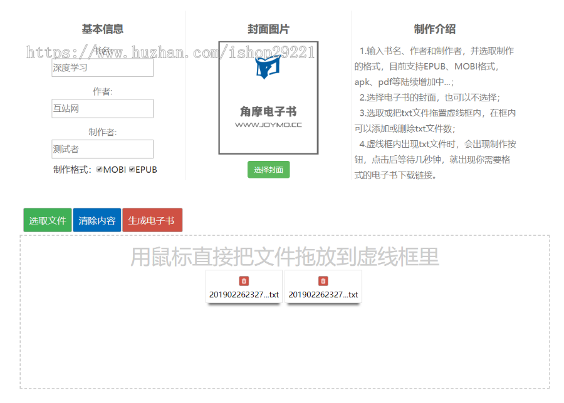Click the maker field containing 测试者
This screenshot has height=403, width=564.
pyautogui.click(x=102, y=149)
